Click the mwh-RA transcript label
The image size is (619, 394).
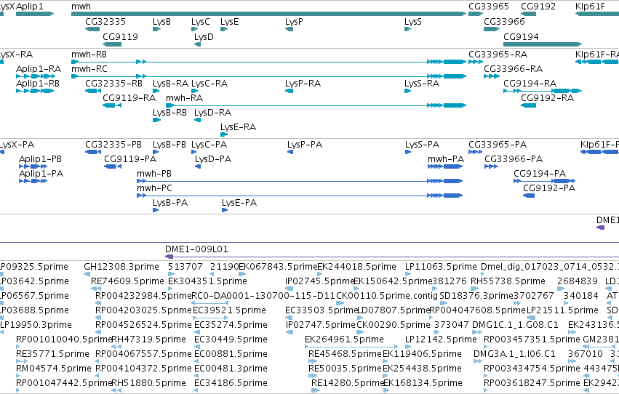tap(184, 98)
